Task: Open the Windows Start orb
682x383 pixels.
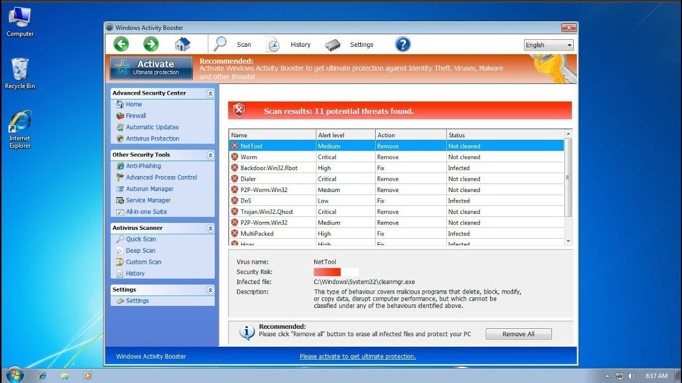Action: (14, 375)
